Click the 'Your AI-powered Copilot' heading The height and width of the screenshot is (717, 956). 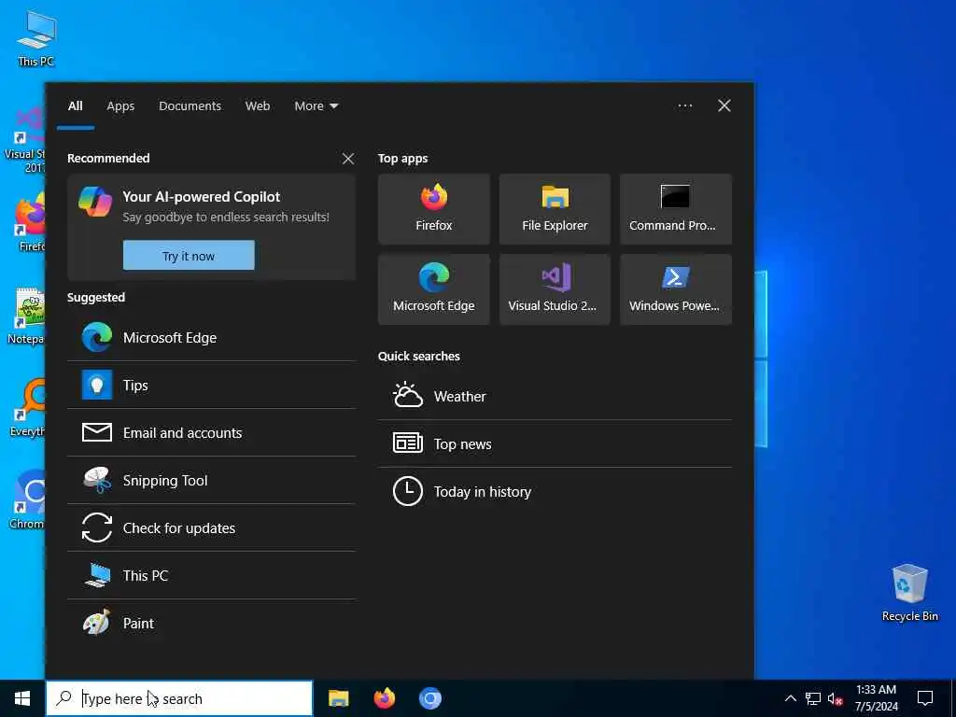tap(202, 196)
